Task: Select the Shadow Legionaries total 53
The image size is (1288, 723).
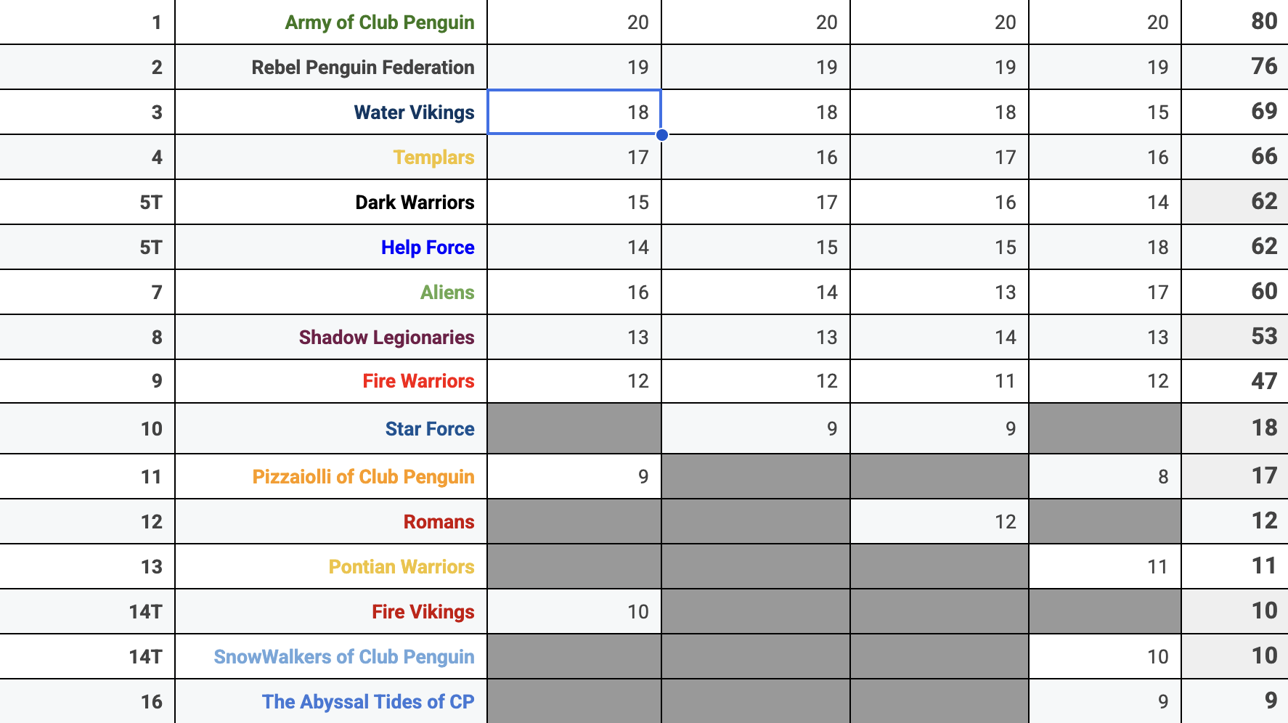Action: [1235, 338]
